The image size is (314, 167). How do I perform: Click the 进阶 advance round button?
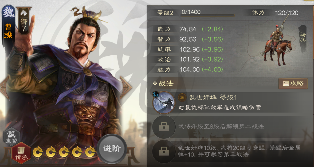pyautogui.click(x=112, y=149)
